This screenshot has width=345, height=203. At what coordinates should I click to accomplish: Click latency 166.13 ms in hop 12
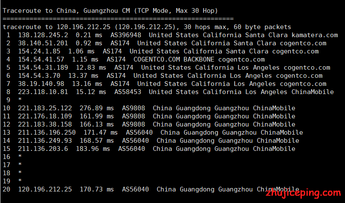[97, 124]
